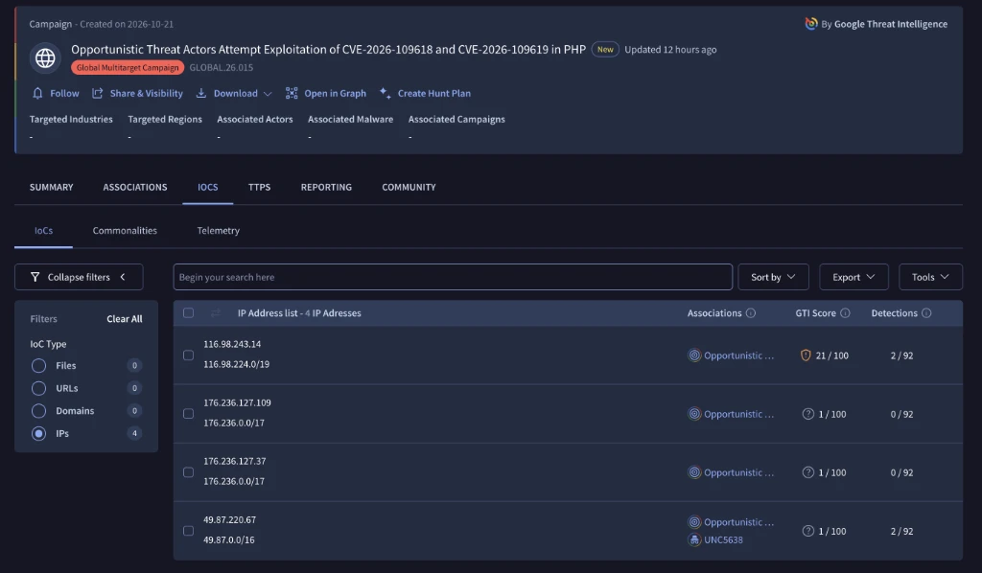This screenshot has width=982, height=573.
Task: Check the box for 176.236.127.37
Action: tap(189, 472)
